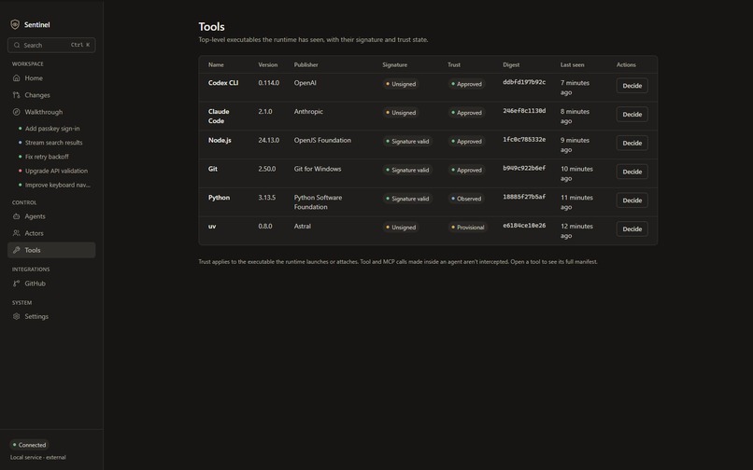
Task: Click the digest e6184ce10e26
Action: point(524,226)
